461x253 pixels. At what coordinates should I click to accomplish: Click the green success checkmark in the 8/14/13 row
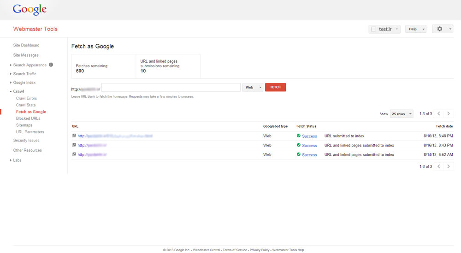click(x=298, y=154)
